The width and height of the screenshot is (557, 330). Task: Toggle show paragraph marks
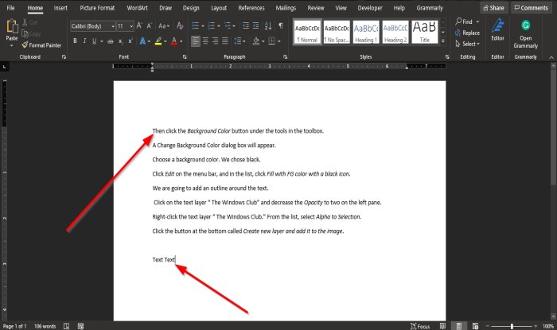click(x=282, y=25)
